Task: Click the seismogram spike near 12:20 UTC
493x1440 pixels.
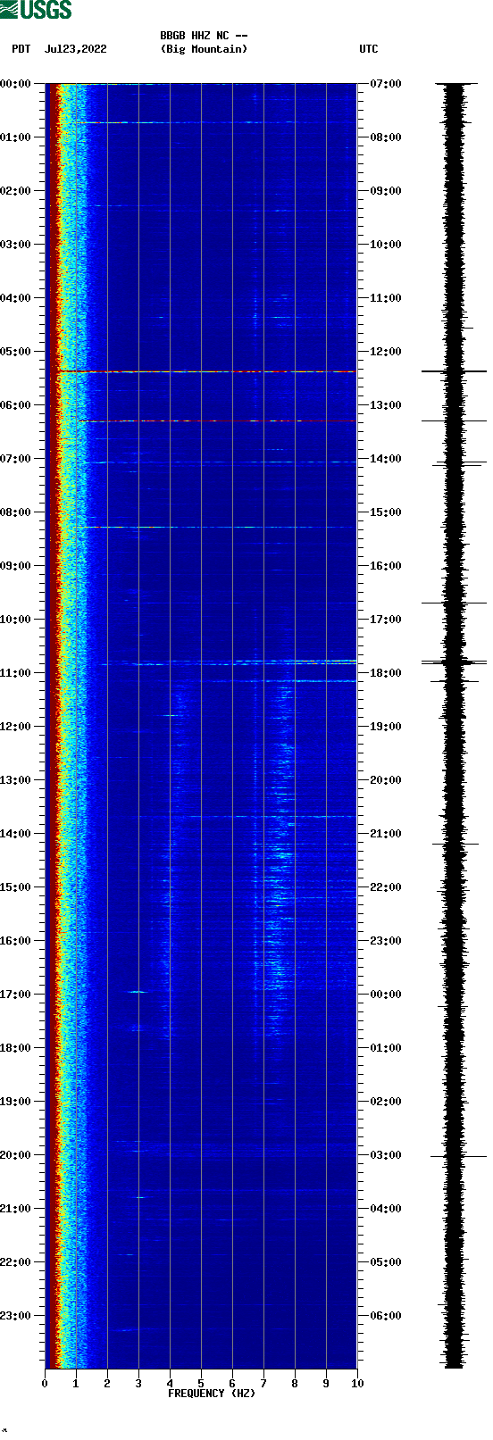Action: (455, 370)
